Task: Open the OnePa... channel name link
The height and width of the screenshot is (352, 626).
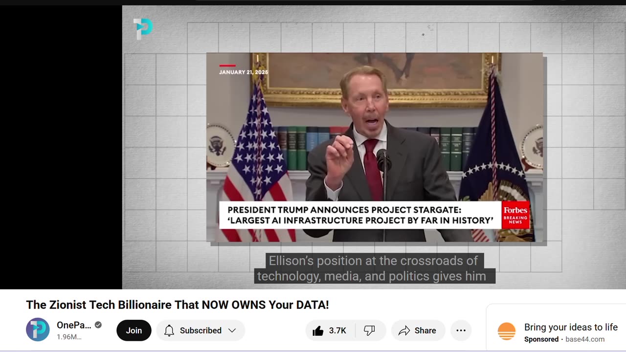Action: click(74, 325)
